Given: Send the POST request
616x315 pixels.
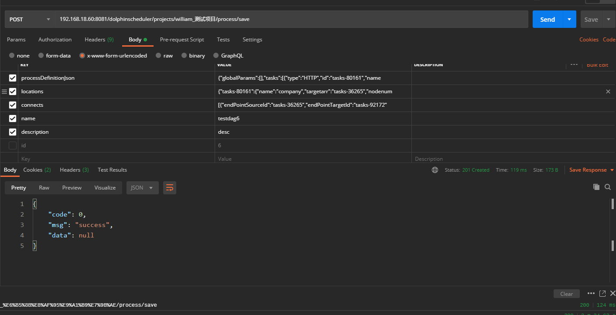Looking at the screenshot, I should 548,19.
